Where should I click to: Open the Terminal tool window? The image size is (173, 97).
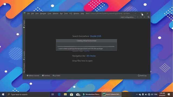[x=46, y=75]
